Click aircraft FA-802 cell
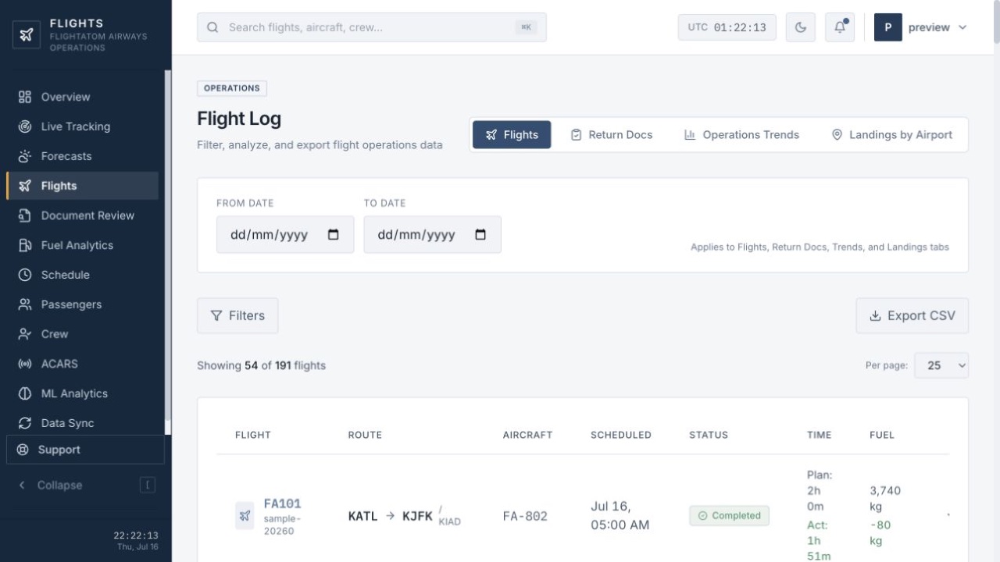This screenshot has width=1000, height=562. (525, 516)
